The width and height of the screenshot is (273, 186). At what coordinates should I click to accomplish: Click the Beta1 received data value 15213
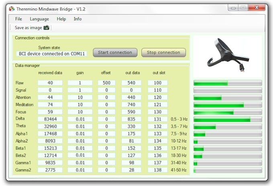(50, 148)
